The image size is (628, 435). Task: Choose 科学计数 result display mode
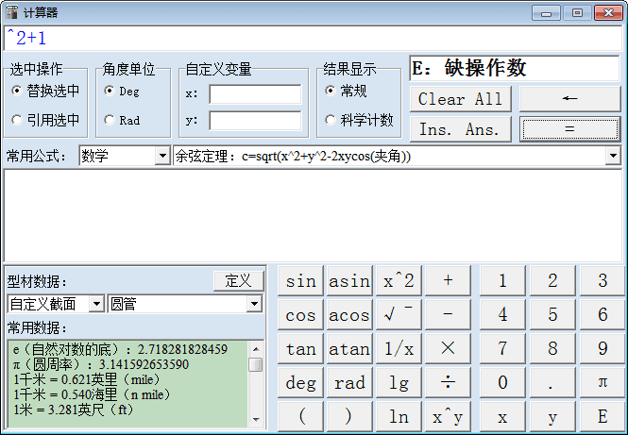[x=331, y=120]
